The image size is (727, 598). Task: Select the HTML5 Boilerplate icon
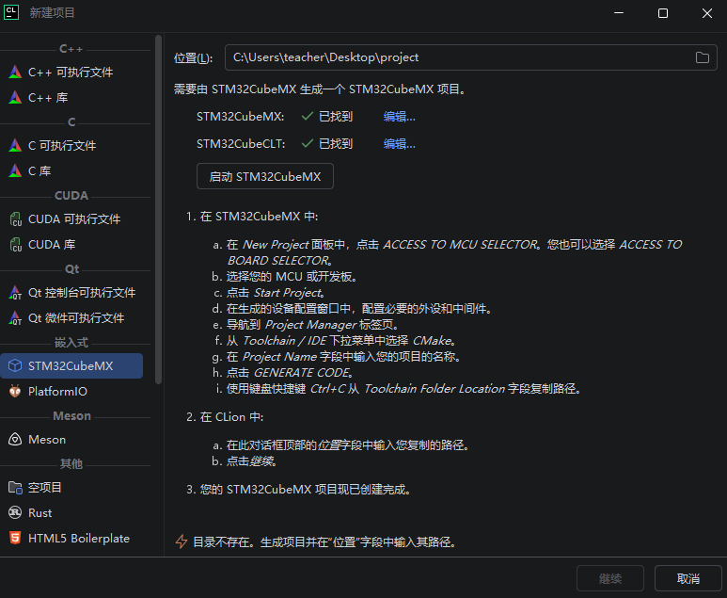[15, 539]
